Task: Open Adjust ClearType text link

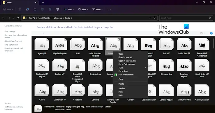Action: 13,41
